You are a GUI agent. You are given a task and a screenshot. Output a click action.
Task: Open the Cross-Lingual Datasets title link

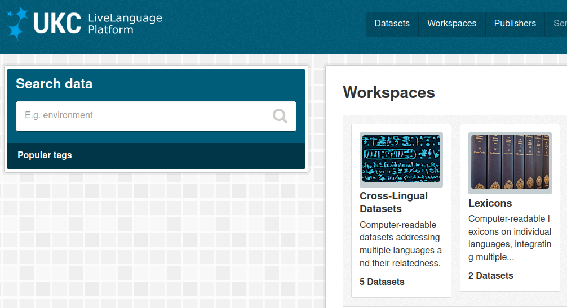[x=393, y=202]
